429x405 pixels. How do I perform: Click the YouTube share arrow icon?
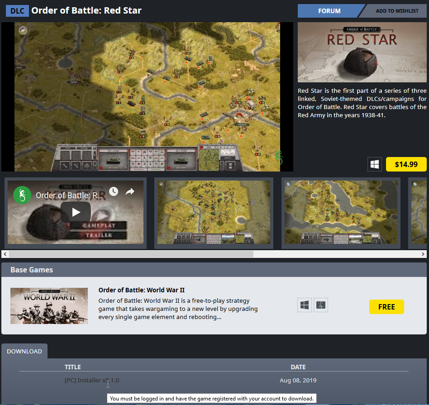pyautogui.click(x=130, y=191)
